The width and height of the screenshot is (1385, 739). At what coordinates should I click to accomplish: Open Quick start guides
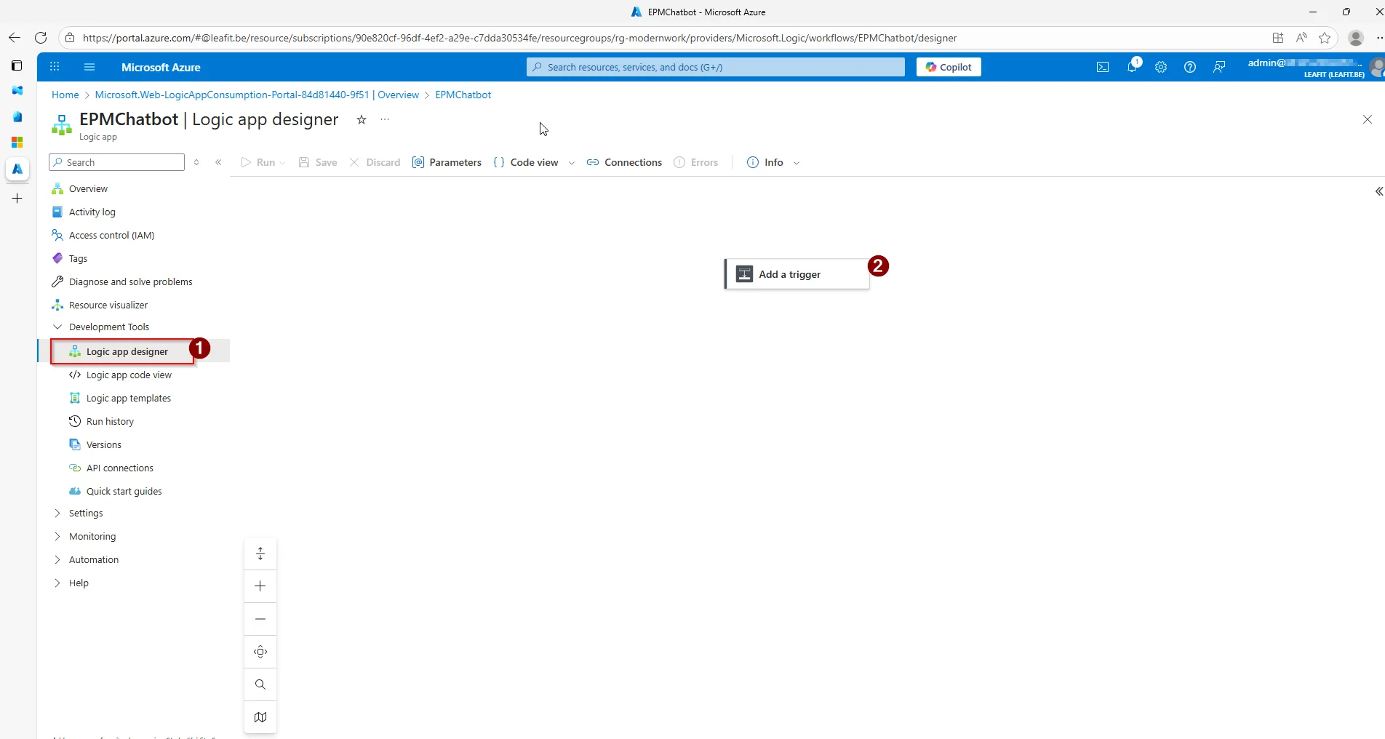(x=124, y=491)
